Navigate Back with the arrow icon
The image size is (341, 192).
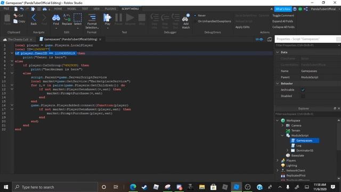pyautogui.click(x=34, y=18)
